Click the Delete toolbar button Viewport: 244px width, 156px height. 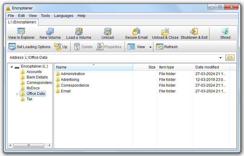coord(83,47)
